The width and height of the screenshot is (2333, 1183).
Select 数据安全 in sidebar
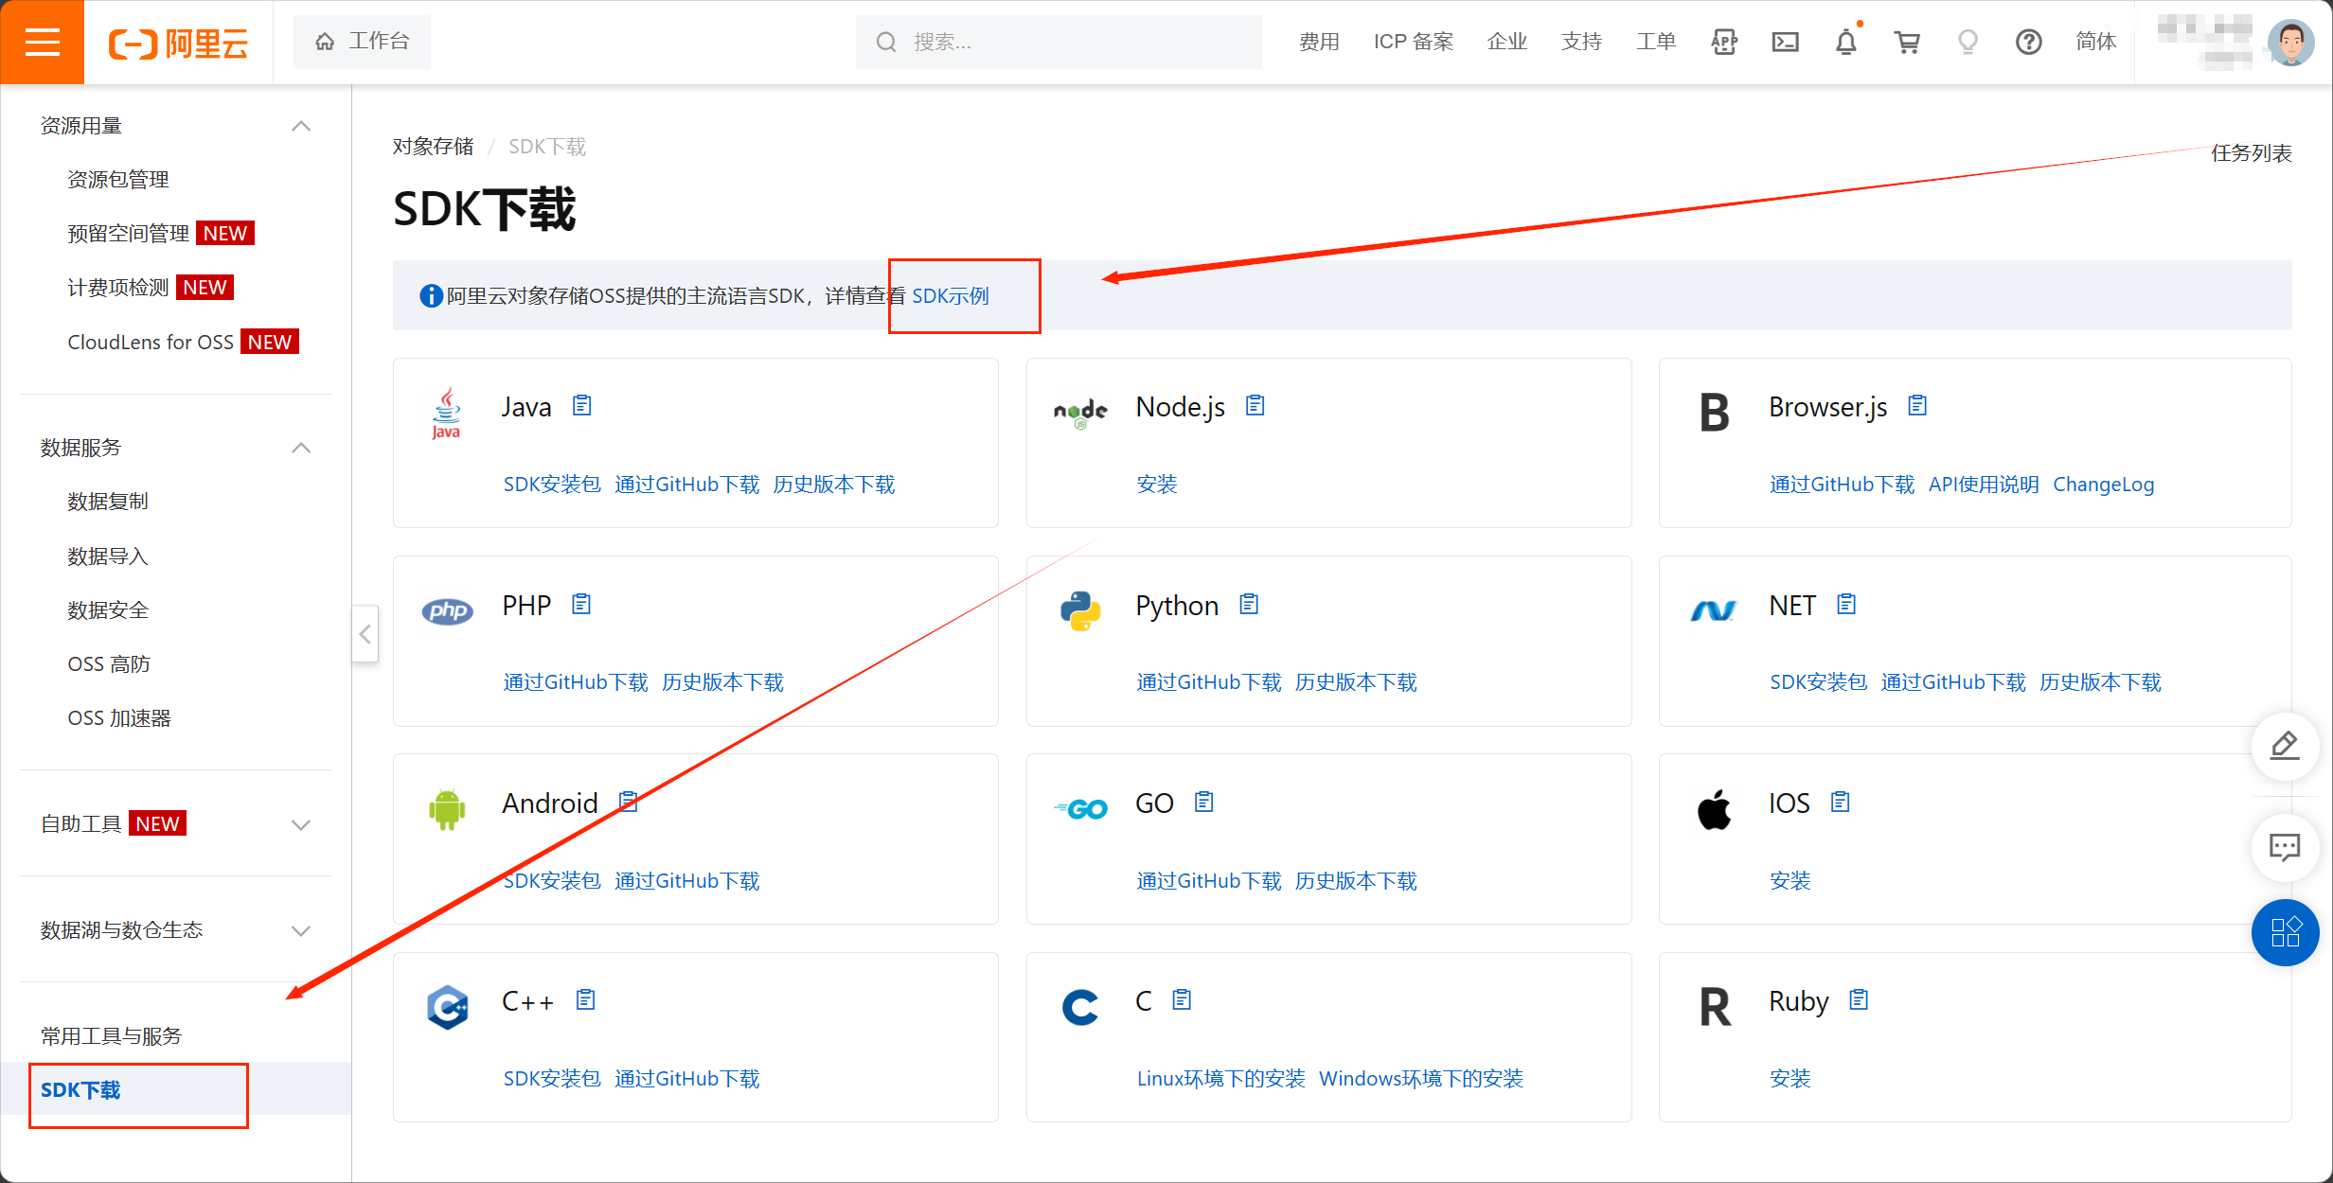pos(108,609)
